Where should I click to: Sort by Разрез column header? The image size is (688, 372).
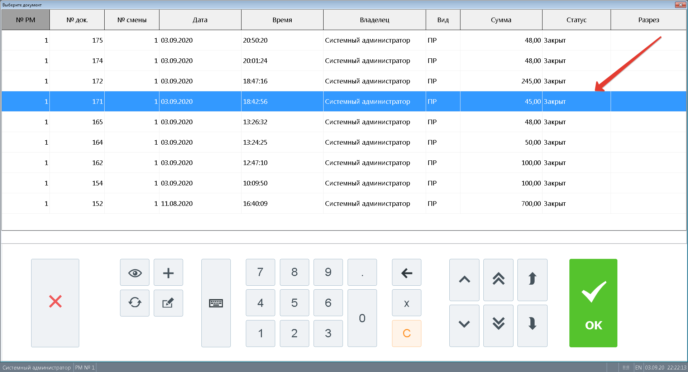[x=649, y=20]
